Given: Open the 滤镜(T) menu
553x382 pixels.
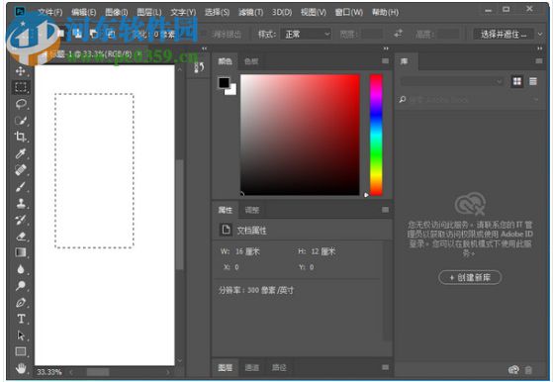Looking at the screenshot, I should click(x=250, y=12).
